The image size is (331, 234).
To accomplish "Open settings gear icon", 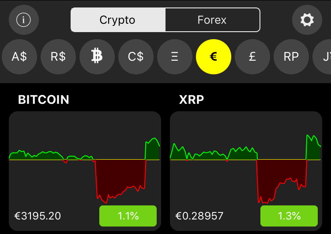I will pos(307,20).
